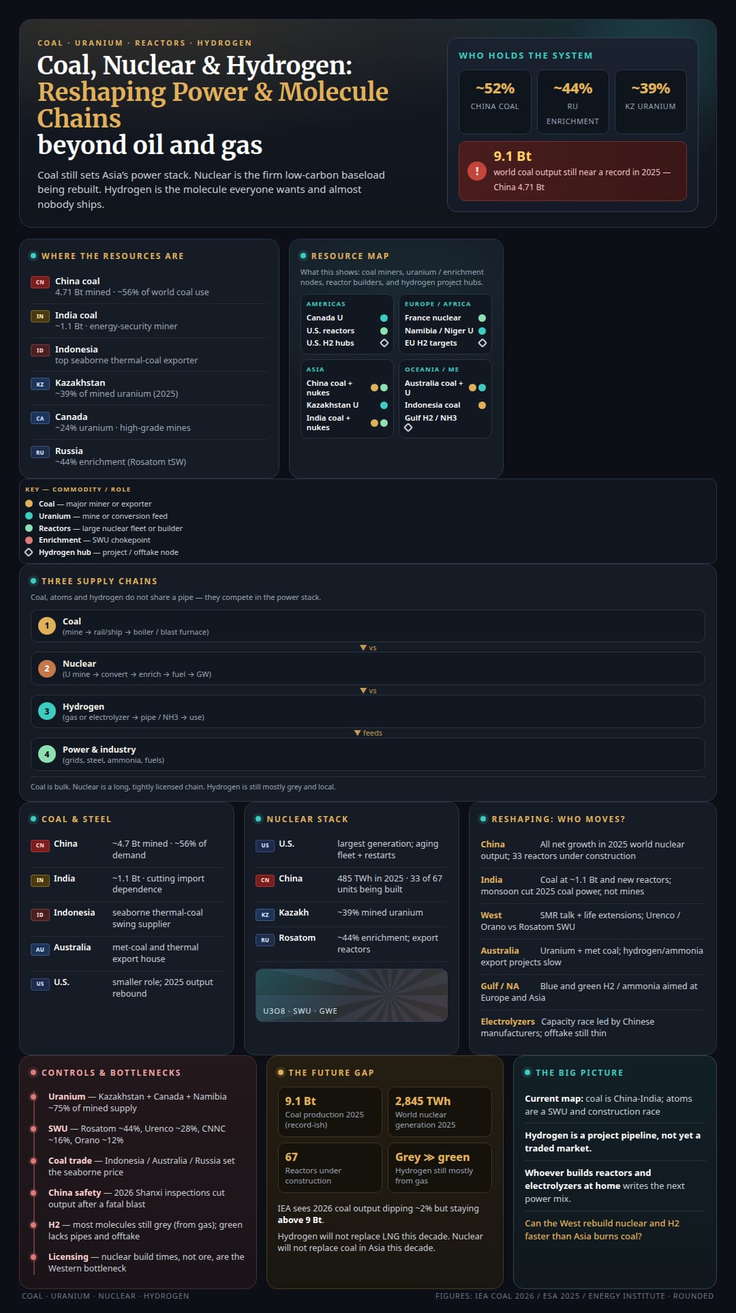The image size is (736, 1313).
Task: Select the "Licensing" bottleneck entry
Action: (x=146, y=1263)
